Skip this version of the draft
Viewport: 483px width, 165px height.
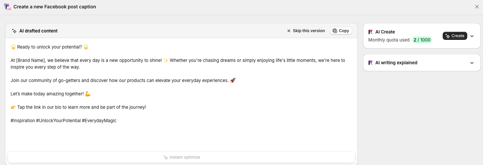click(x=306, y=31)
